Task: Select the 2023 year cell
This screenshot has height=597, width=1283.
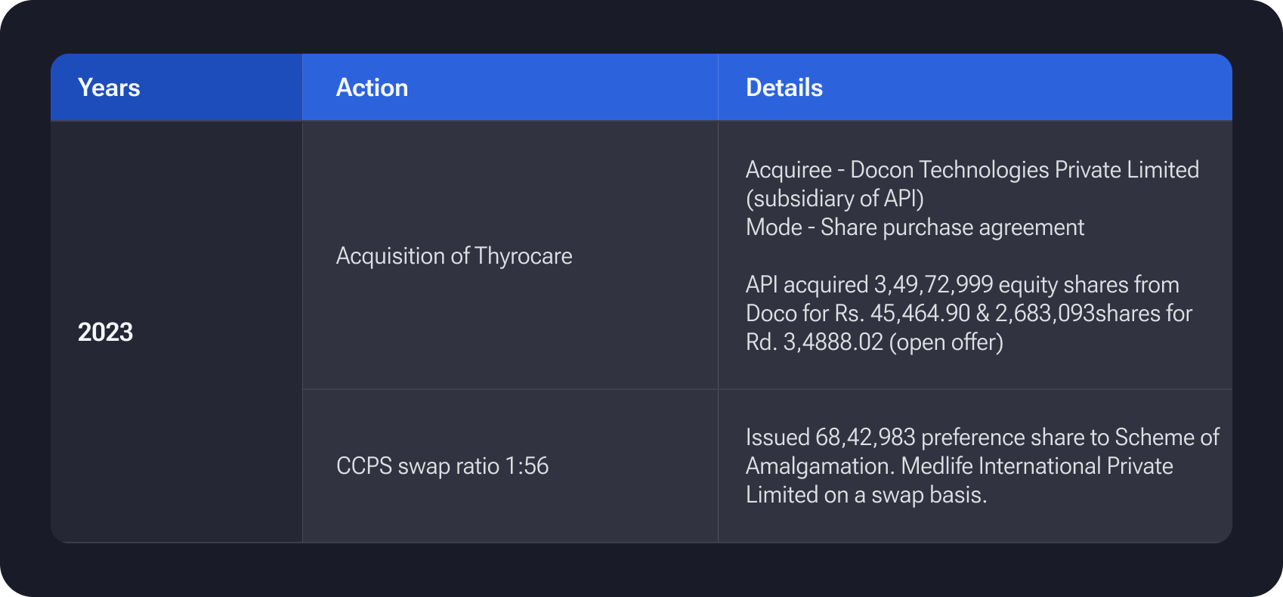Action: (105, 332)
